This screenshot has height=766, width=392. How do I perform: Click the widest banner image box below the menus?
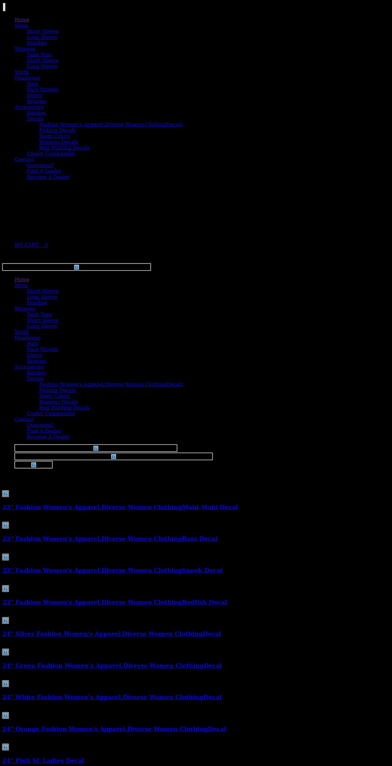click(114, 456)
